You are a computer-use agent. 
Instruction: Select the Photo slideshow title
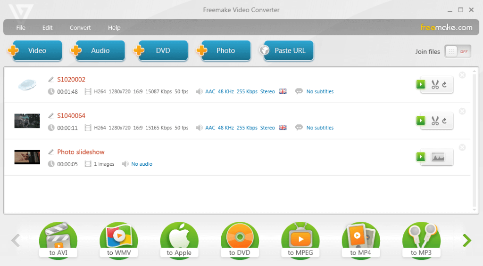(x=81, y=152)
